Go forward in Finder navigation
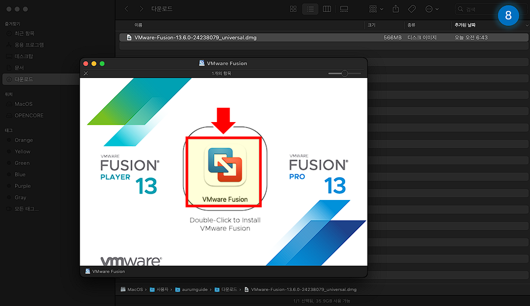 tap(141, 9)
